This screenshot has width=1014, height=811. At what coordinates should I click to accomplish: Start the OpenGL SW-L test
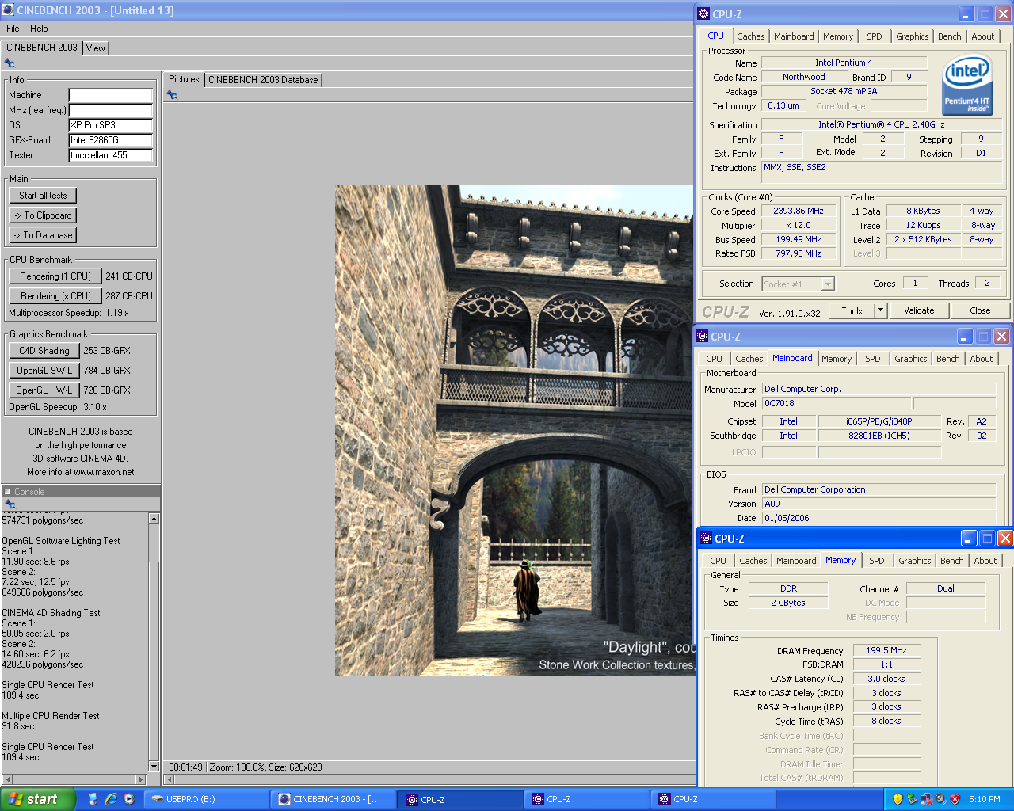pos(44,371)
